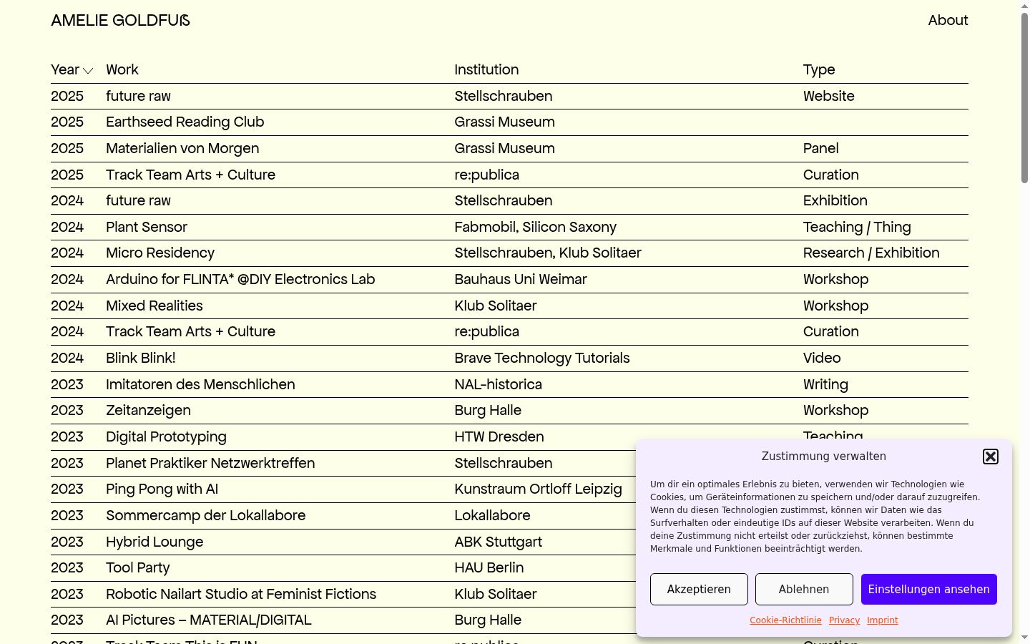This screenshot has width=1030, height=644.
Task: Open the 'AI Pictures – MATERIAL/DIGITAL' entry
Action: click(x=209, y=620)
